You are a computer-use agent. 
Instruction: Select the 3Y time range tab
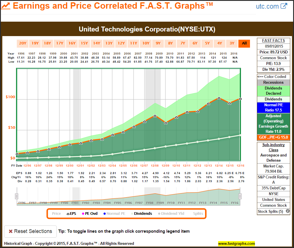pyautogui.click(x=232, y=43)
